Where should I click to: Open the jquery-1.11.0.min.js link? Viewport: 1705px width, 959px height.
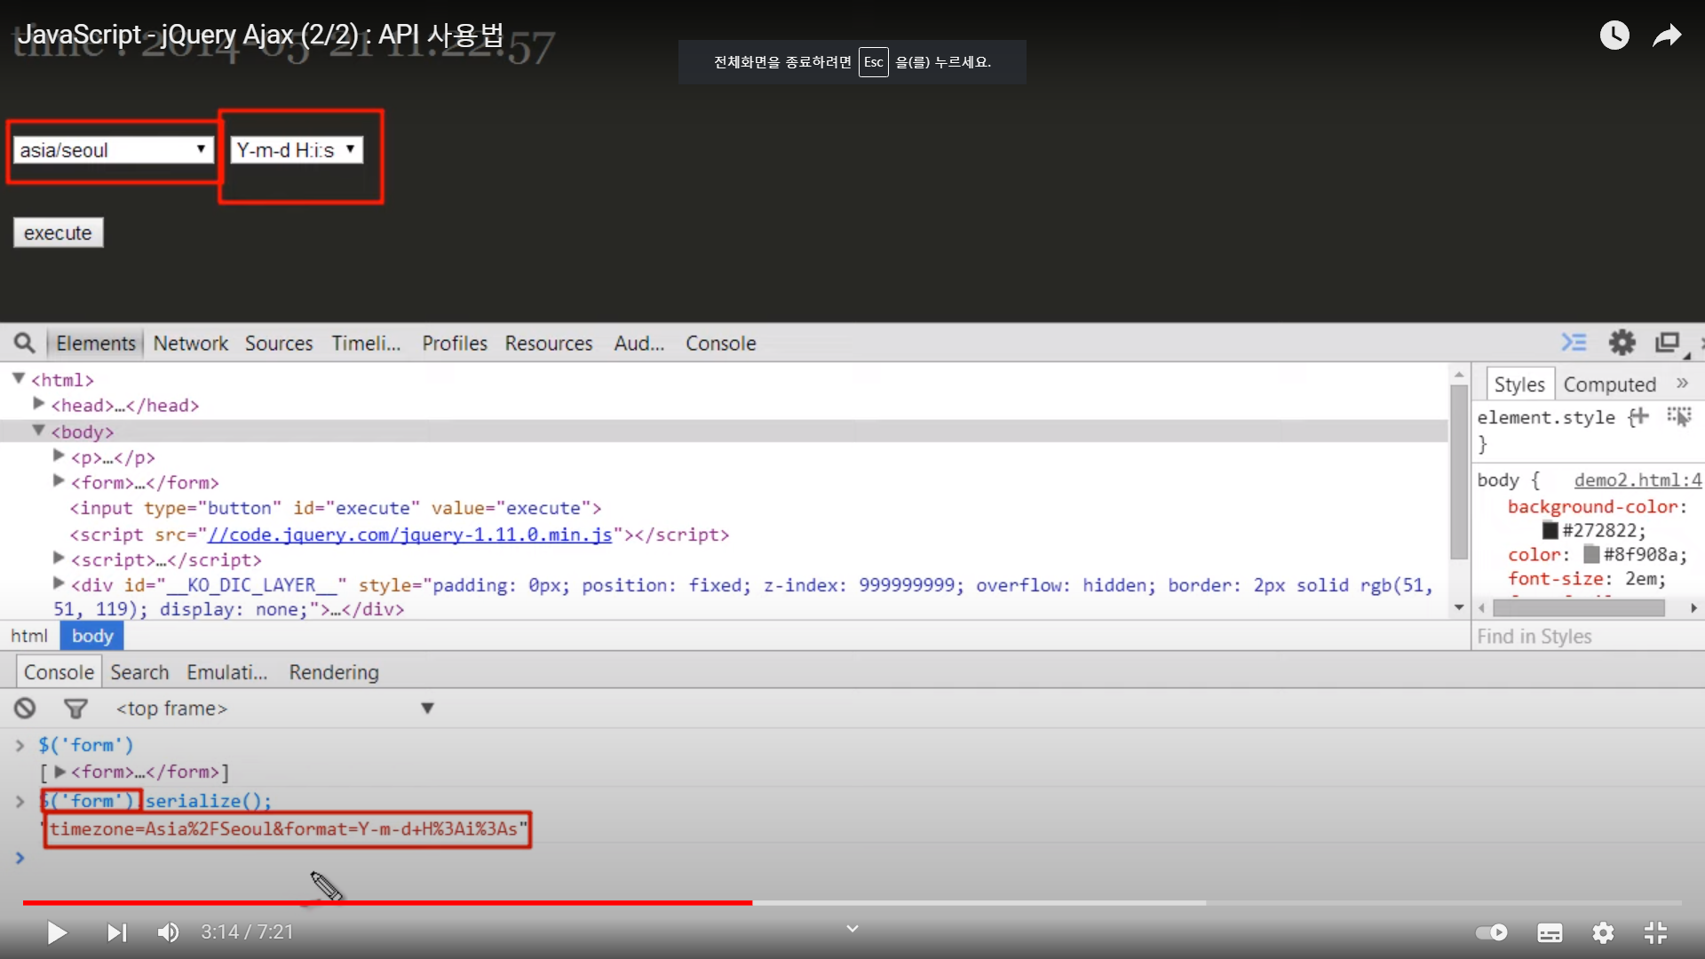409,535
